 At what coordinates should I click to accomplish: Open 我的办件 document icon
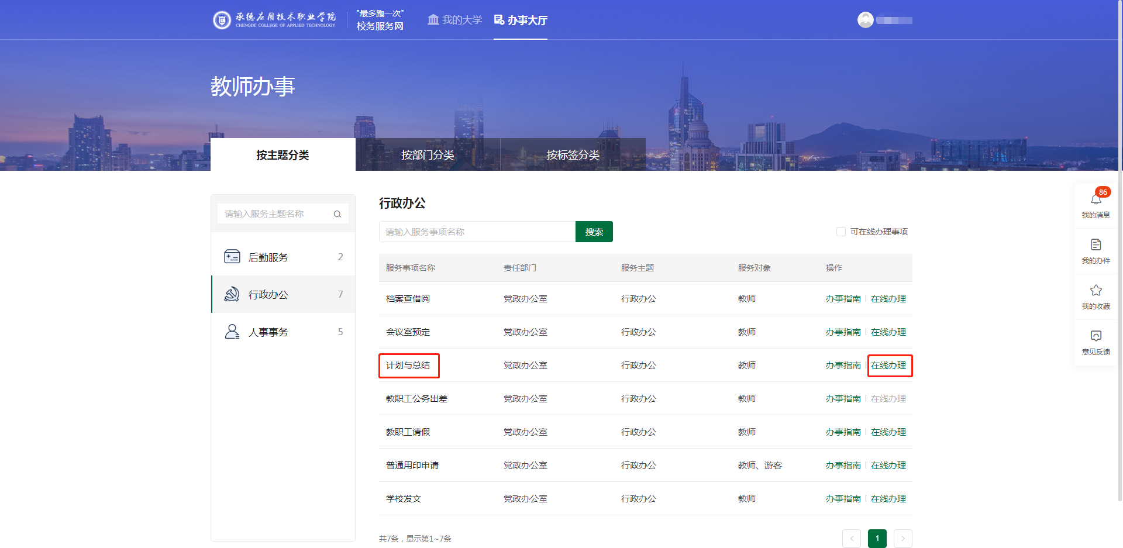tap(1096, 244)
